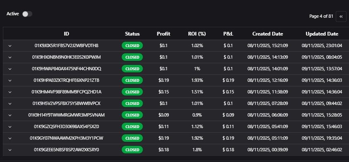349x162 pixels.
Task: Click CLOSED badge for 01K9HPAE0ZKTRQHFE6XNP21ZTB
Action: (x=132, y=81)
